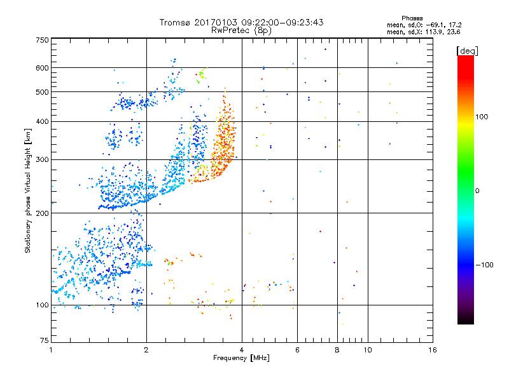The height and width of the screenshot is (381, 509).
Task: Click the x-axis label '6'
Action: coord(297,350)
